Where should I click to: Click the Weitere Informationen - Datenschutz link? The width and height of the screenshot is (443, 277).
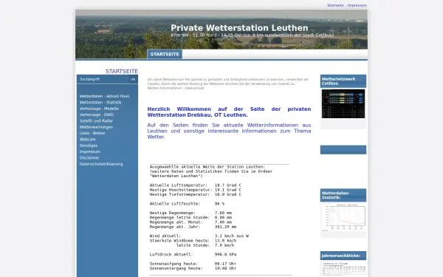click(176, 88)
